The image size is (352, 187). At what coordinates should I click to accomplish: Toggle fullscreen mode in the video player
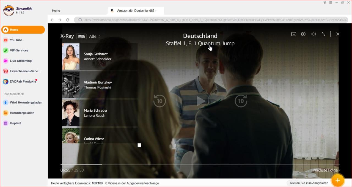point(324,34)
